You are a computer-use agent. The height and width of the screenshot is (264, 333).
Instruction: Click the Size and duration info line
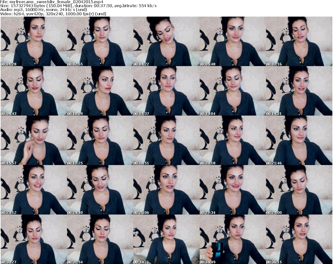[x=78, y=6]
